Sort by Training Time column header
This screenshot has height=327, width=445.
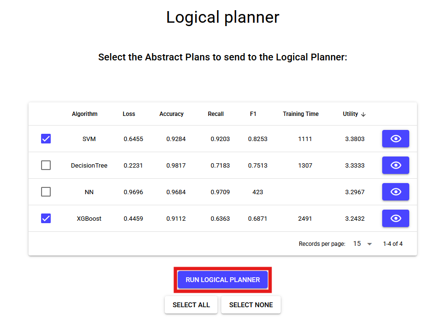[x=301, y=114]
